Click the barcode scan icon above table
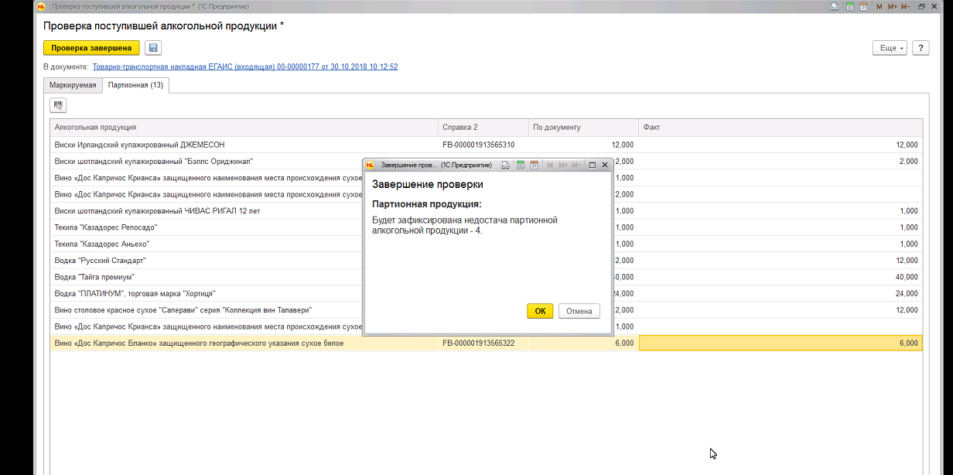The image size is (953, 475). tap(58, 104)
